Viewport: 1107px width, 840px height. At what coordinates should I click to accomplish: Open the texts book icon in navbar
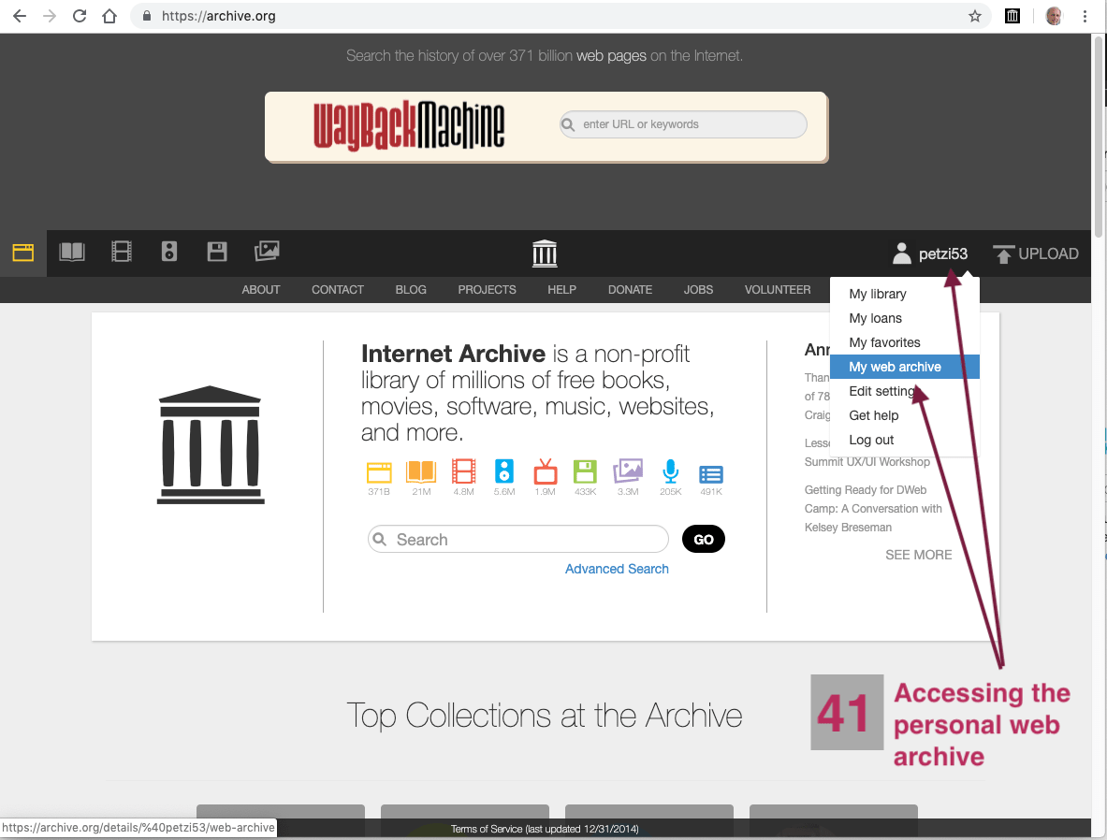(72, 252)
